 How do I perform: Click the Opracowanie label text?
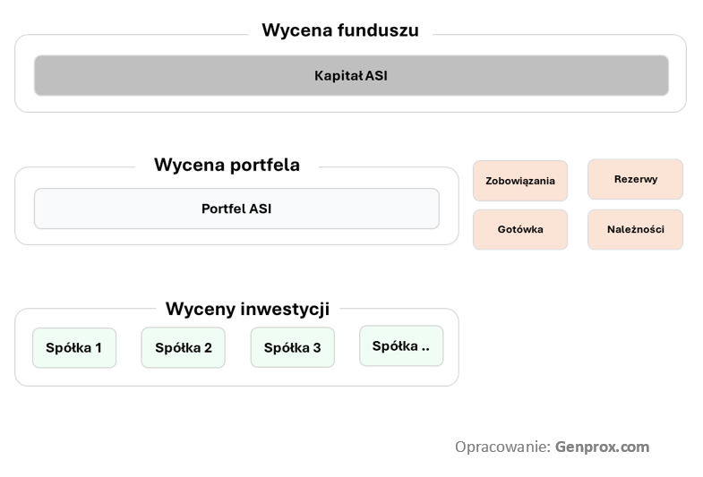[502, 447]
